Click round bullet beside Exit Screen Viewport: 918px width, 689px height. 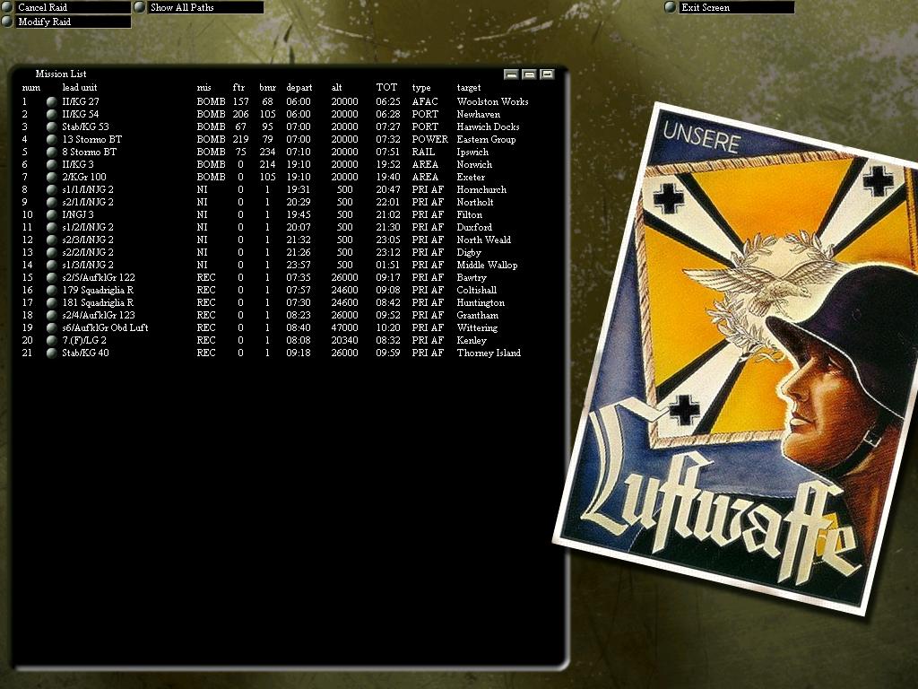[671, 7]
